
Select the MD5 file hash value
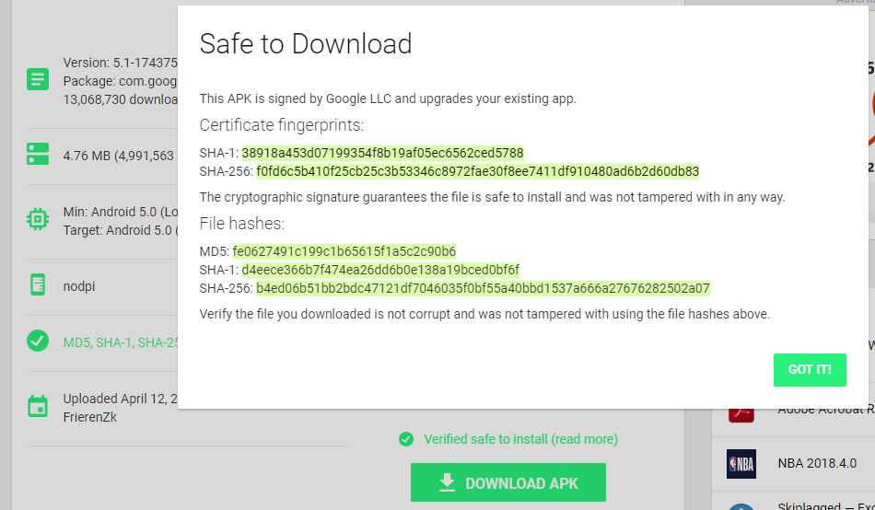344,251
